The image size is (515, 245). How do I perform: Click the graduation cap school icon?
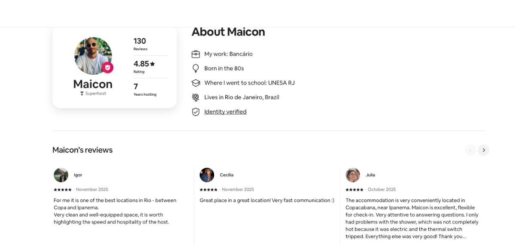click(x=196, y=83)
